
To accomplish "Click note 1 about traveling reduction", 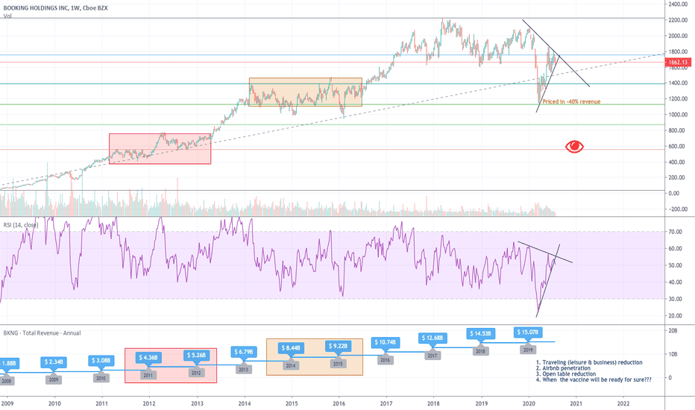I will (x=589, y=362).
